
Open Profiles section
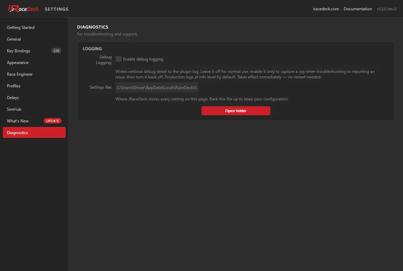pyautogui.click(x=34, y=86)
